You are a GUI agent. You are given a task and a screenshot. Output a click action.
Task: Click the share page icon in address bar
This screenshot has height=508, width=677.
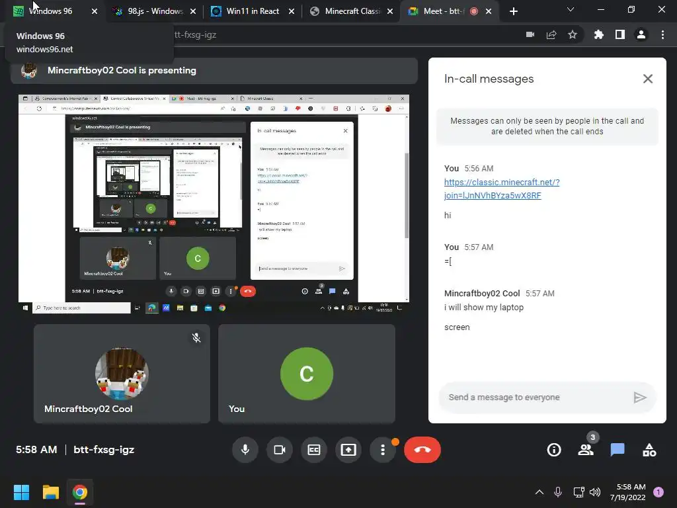[551, 34]
